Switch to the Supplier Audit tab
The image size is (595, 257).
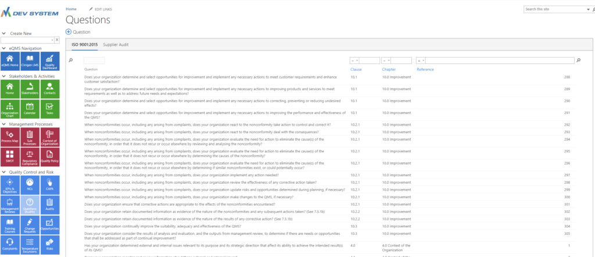[x=116, y=44]
